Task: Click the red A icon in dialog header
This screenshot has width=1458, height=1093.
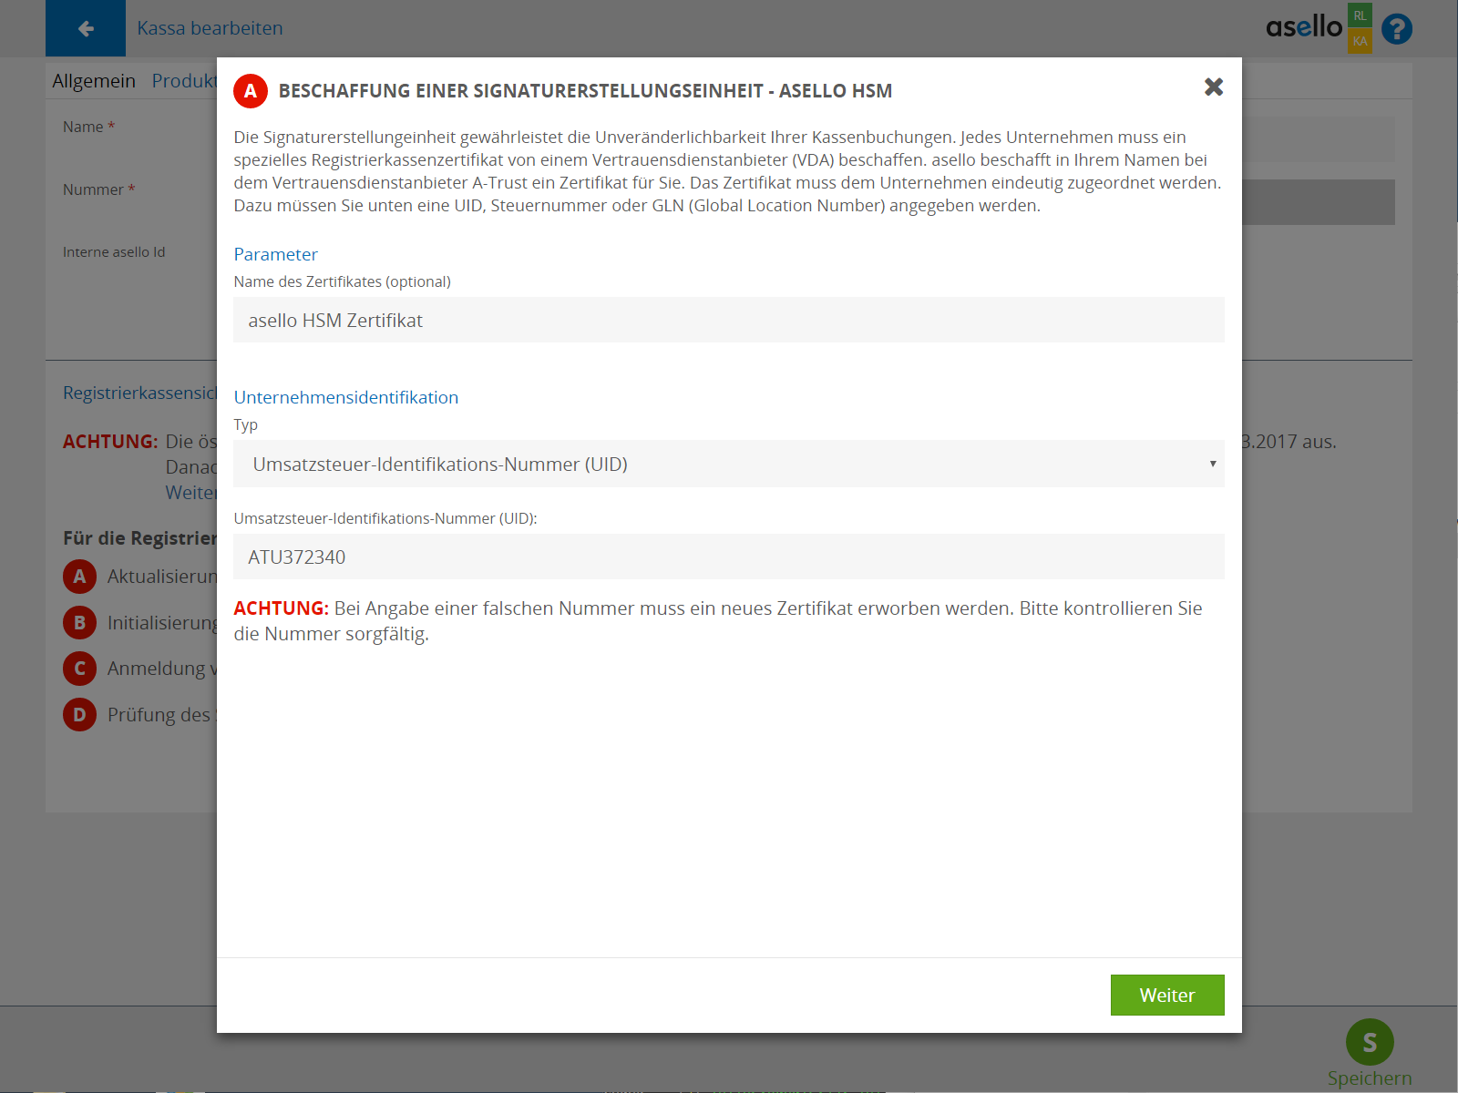Action: 251,91
